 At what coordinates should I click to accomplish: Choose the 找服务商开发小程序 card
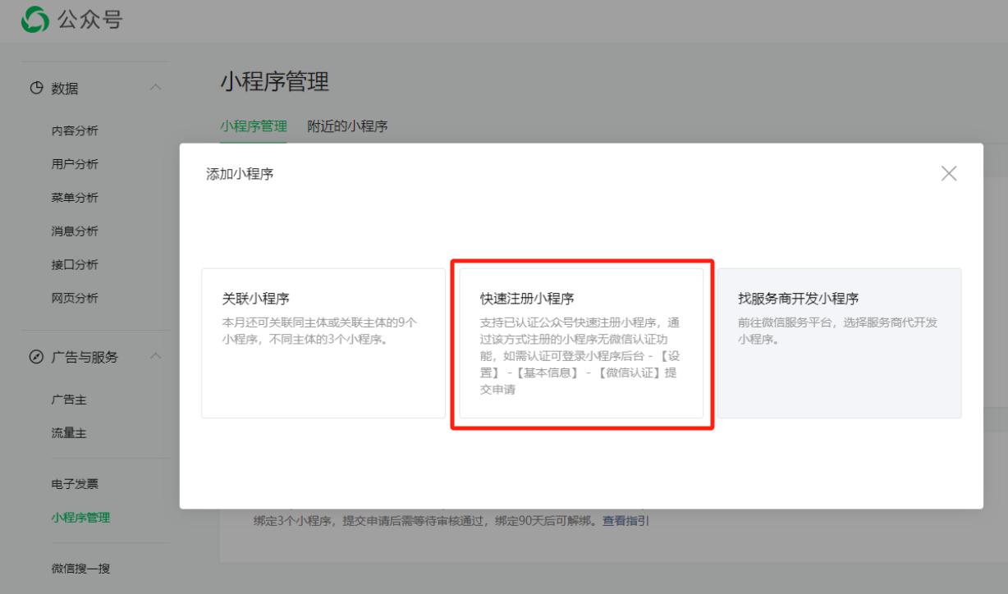840,343
